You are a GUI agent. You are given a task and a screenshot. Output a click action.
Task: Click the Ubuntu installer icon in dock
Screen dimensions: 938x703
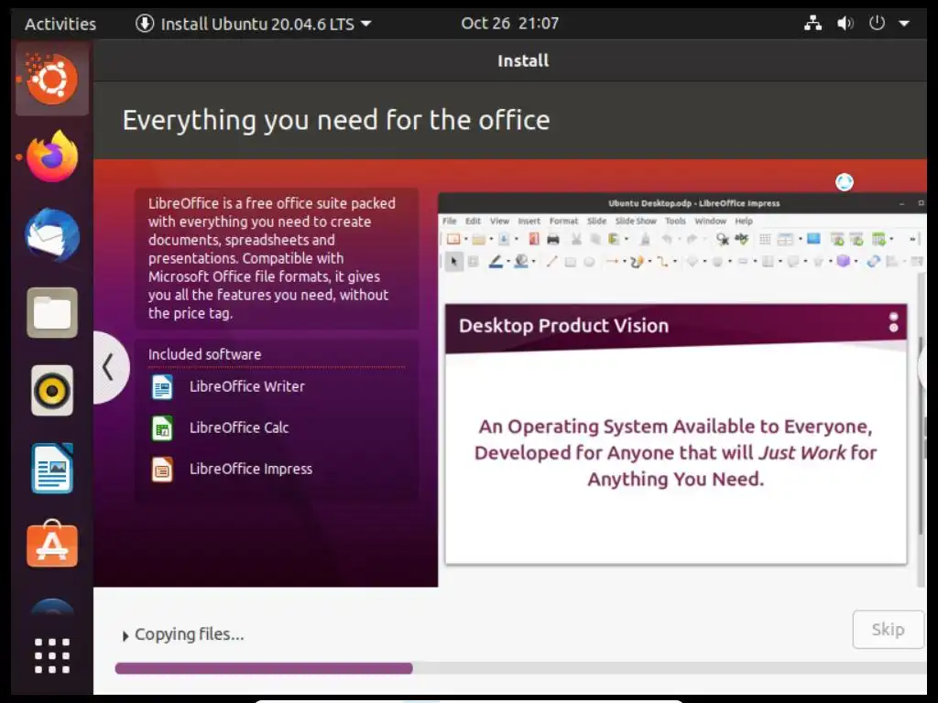coord(52,79)
